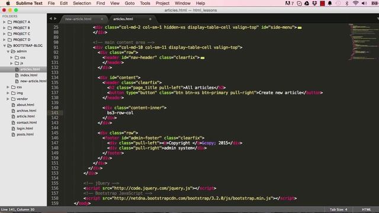
Task: Open login.html in the sidebar
Action: (25, 128)
